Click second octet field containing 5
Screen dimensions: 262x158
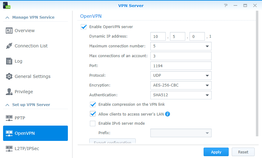tap(178, 36)
